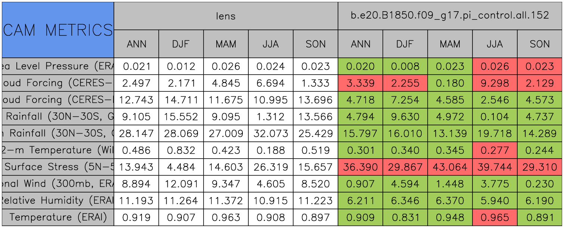Select the "lens" column group header

pyautogui.click(x=226, y=16)
